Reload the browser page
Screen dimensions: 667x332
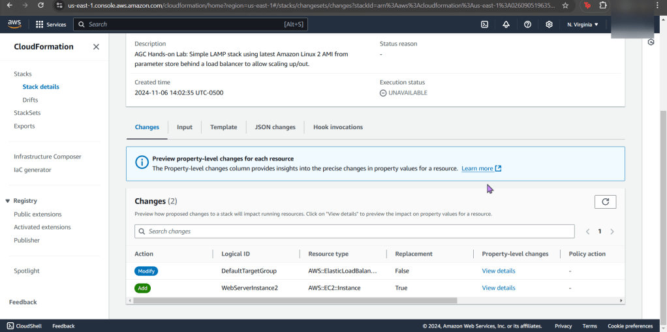[40, 5]
